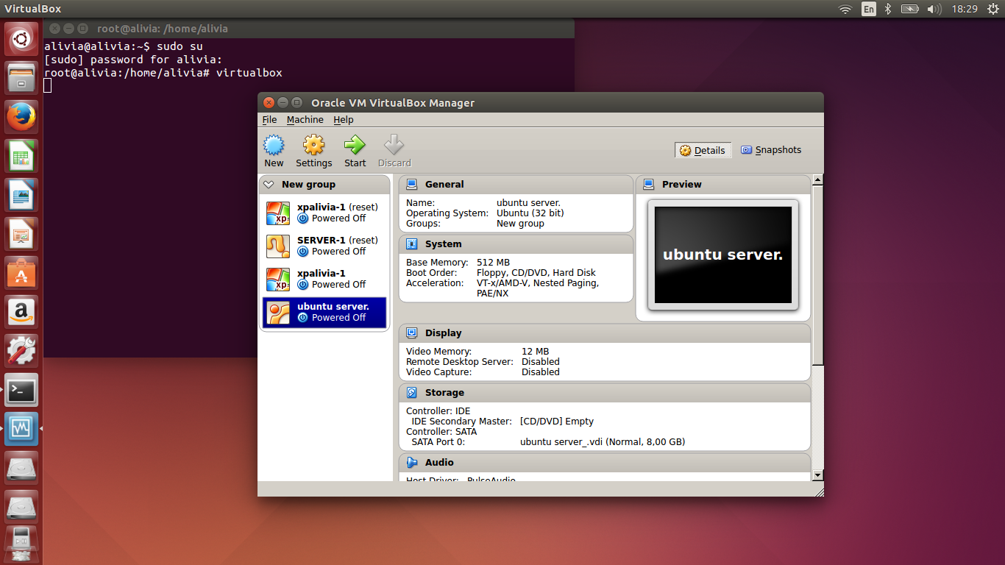
Task: Click the terminal line ending in "virtualbox"
Action: coord(163,73)
